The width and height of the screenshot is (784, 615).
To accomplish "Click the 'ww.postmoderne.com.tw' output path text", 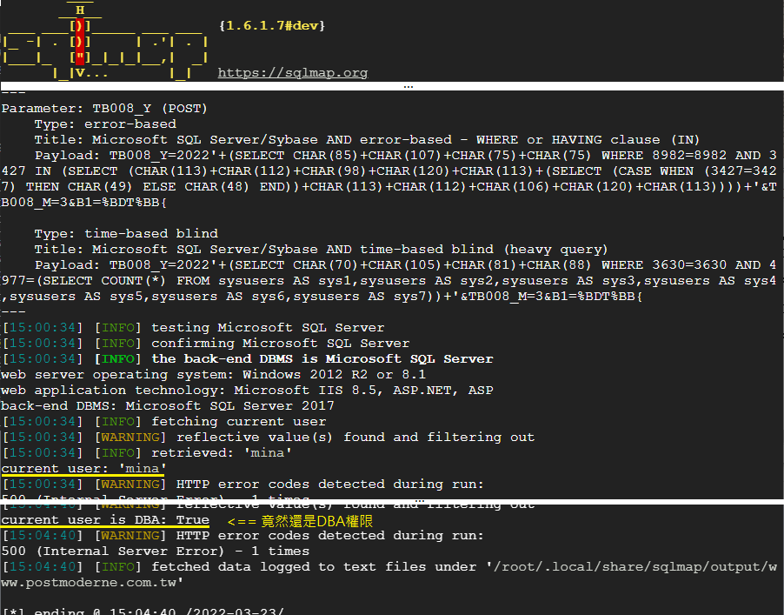I will coord(92,583).
